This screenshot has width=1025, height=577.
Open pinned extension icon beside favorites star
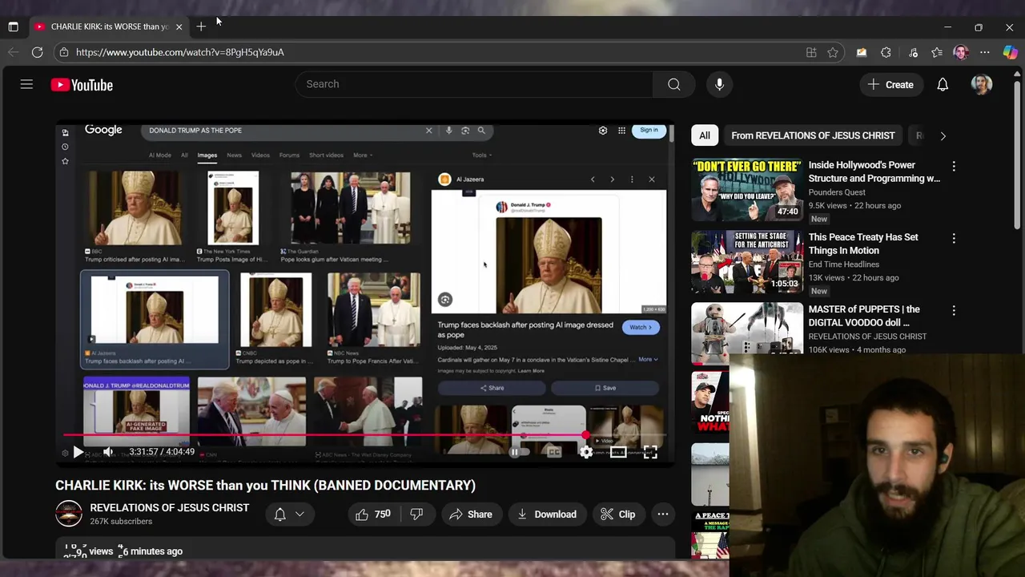(x=862, y=52)
